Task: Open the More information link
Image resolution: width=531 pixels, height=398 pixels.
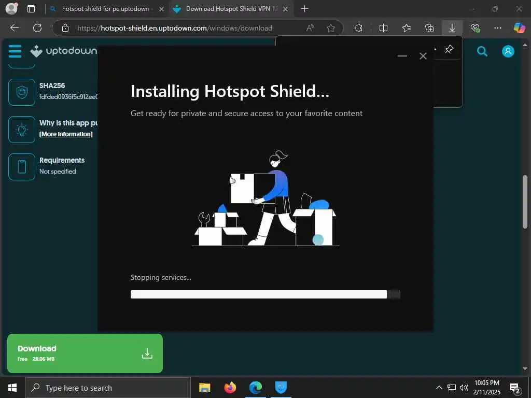Action: click(66, 134)
